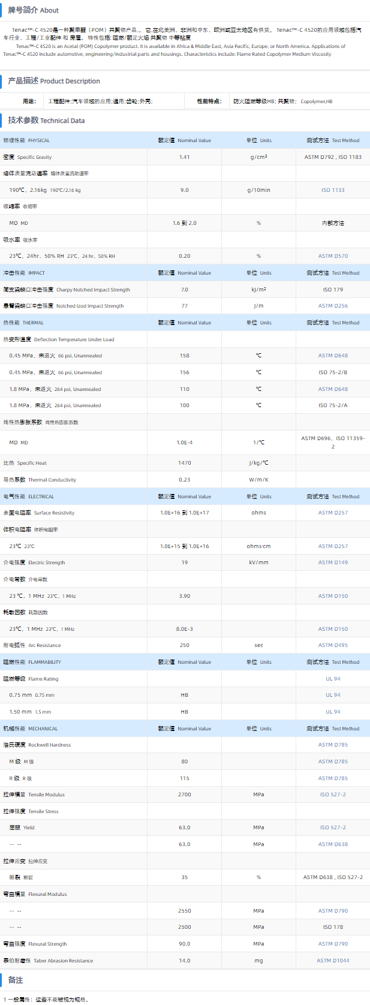This screenshot has height=1005, width=370.
Task: Open the ASTM D638 tensile stress link
Action: pyautogui.click(x=333, y=844)
